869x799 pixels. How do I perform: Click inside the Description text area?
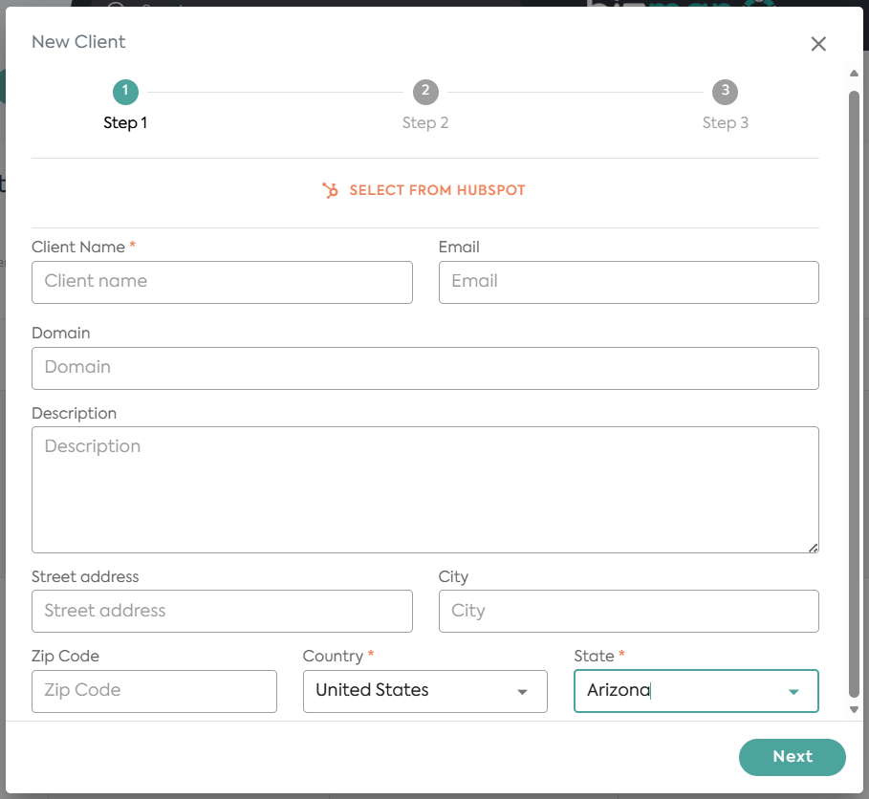(x=424, y=489)
